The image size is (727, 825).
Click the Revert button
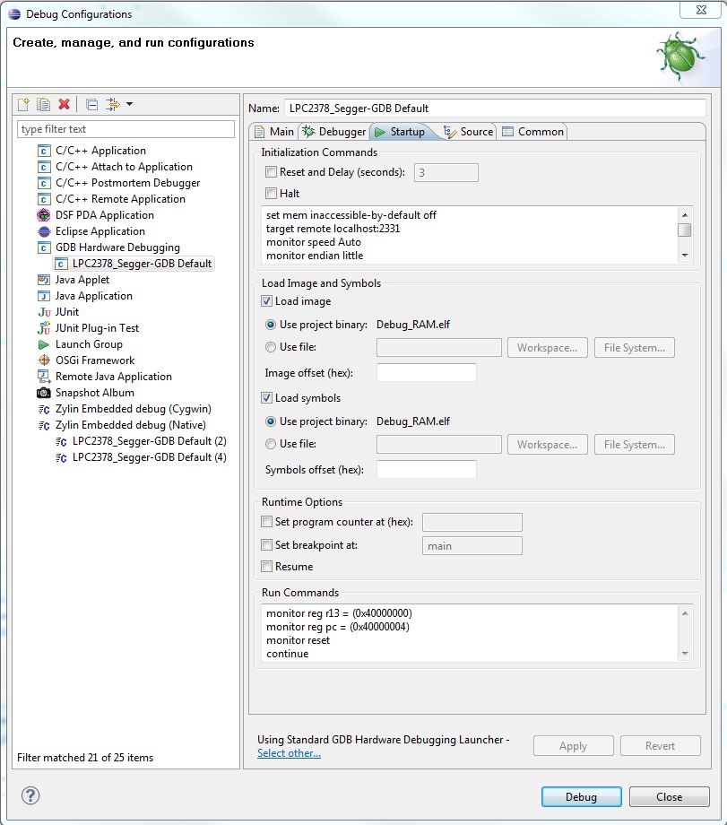(660, 745)
